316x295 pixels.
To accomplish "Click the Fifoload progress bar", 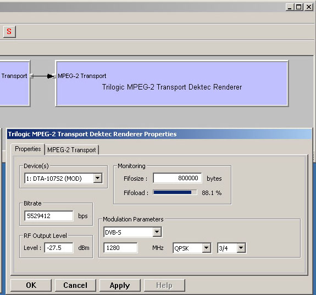I will tap(175, 192).
